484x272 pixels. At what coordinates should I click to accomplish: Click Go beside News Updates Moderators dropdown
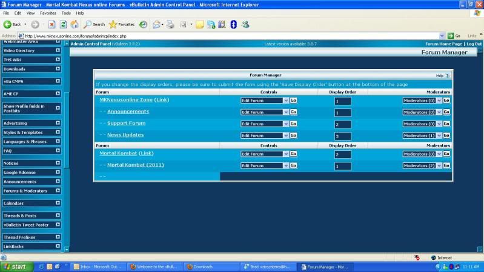[446, 136]
